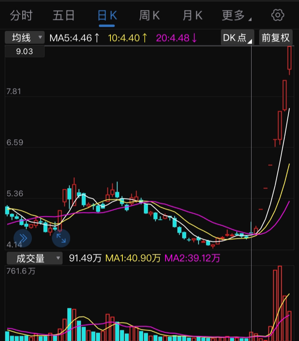The image size is (299, 341).
Task: Tap the double-arrow scroll forward button
Action: coord(23,238)
